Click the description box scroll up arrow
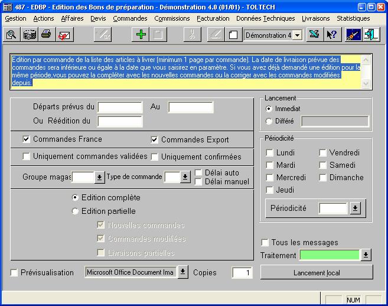388x306 pixels. pyautogui.click(x=366, y=60)
